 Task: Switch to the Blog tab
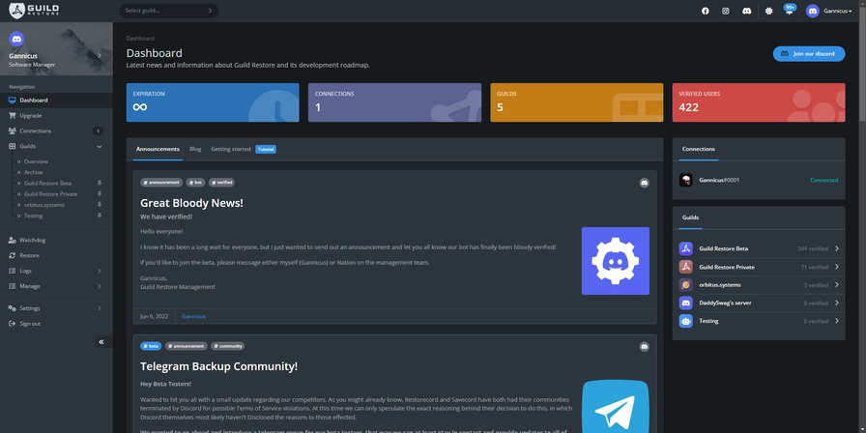195,149
